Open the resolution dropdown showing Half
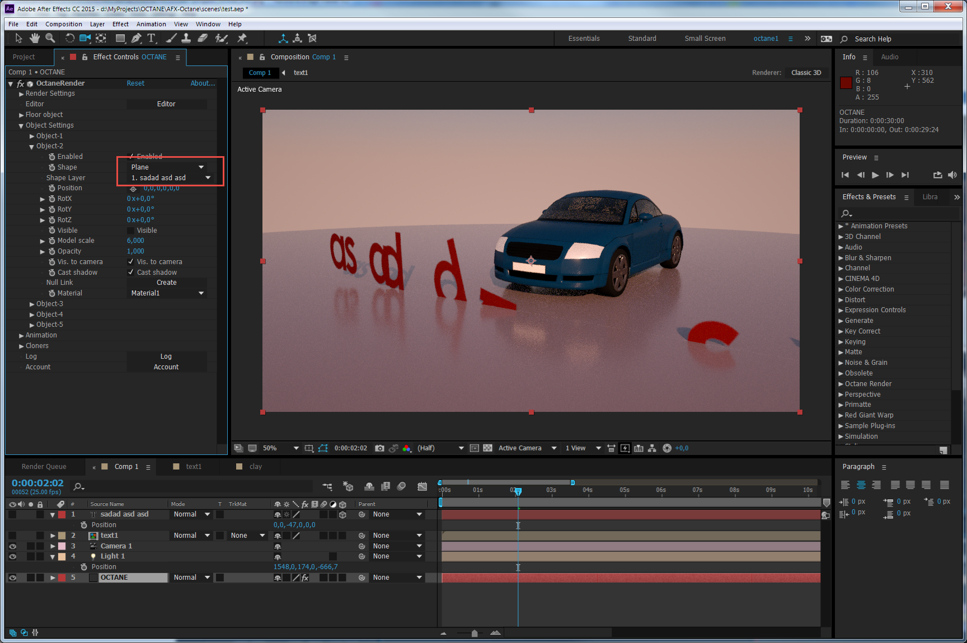The height and width of the screenshot is (643, 967). (x=440, y=448)
